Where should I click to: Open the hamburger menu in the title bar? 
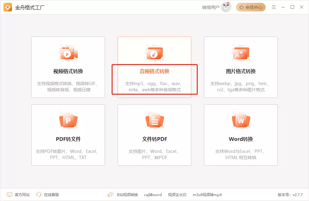[274, 7]
